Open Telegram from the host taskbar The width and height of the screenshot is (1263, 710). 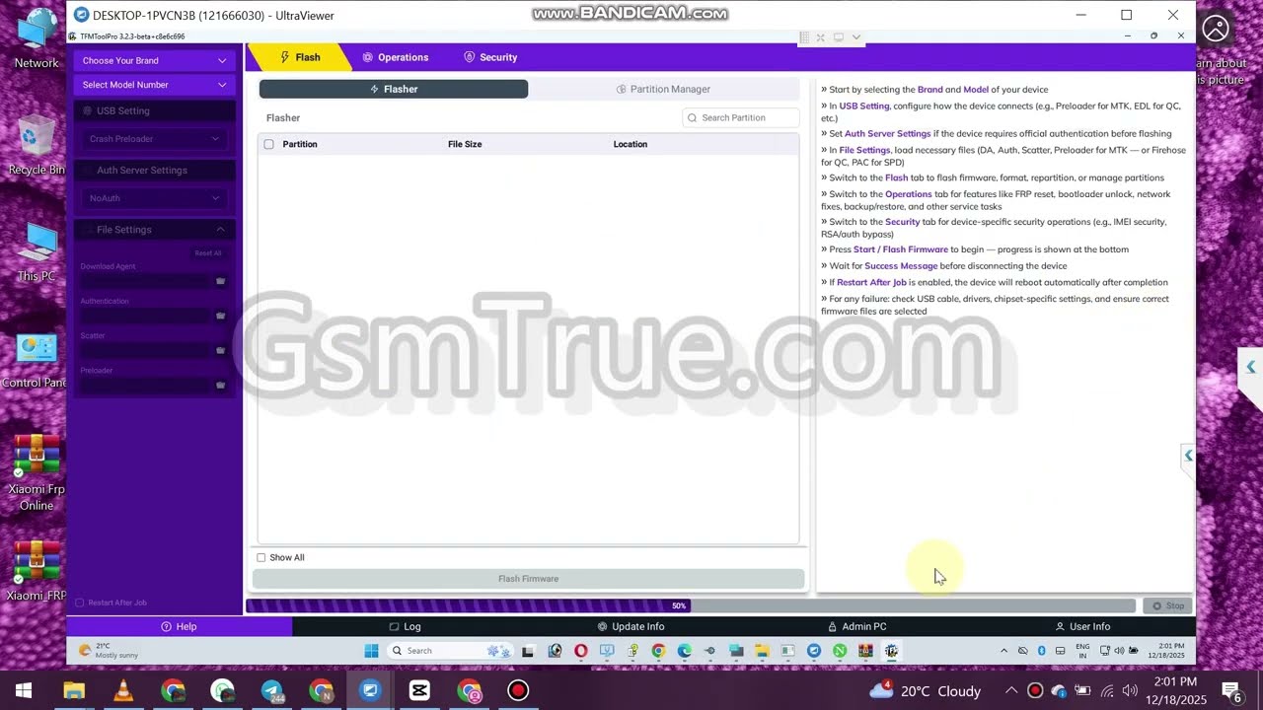271,690
